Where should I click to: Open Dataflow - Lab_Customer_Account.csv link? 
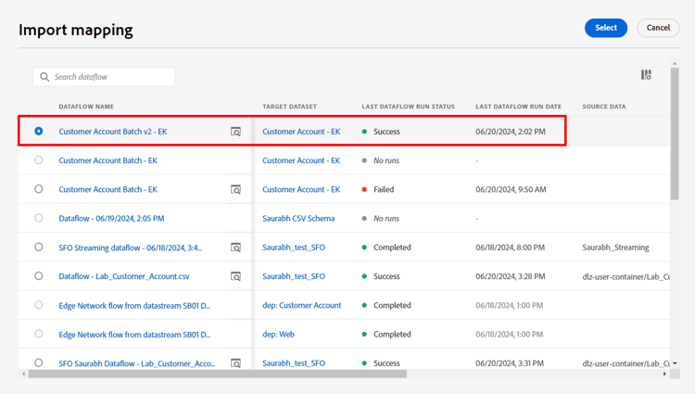click(x=124, y=276)
